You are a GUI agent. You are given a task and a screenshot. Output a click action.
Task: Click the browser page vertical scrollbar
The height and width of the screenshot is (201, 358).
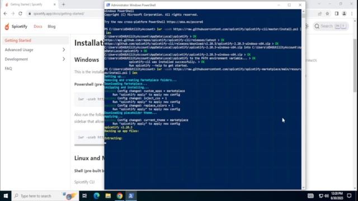coord(355,65)
